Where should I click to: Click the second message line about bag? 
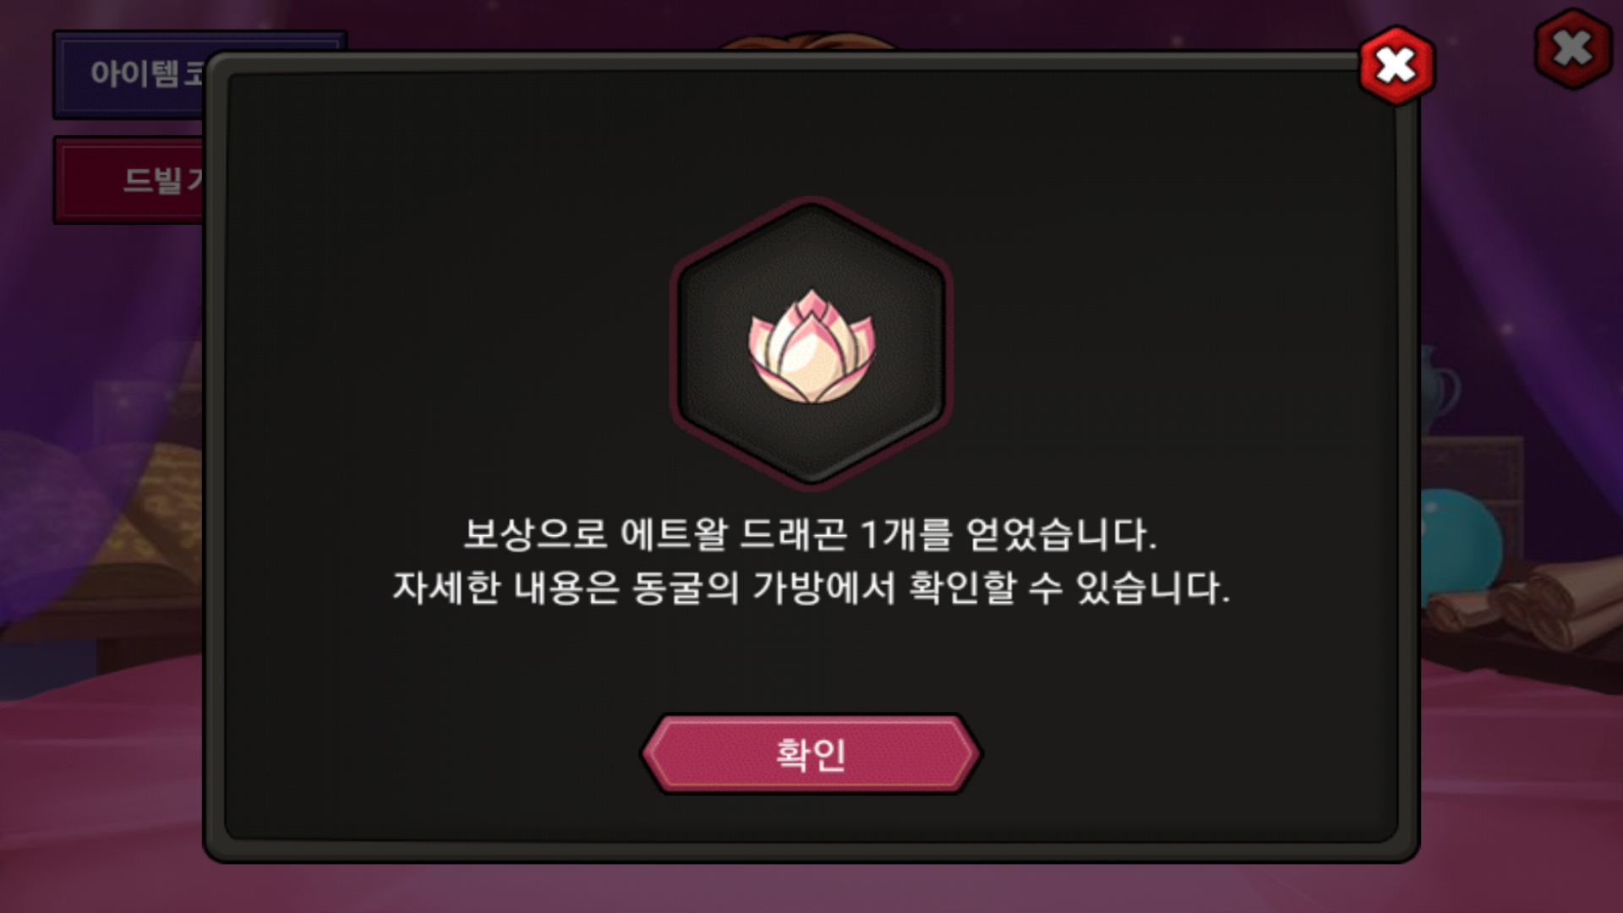811,588
